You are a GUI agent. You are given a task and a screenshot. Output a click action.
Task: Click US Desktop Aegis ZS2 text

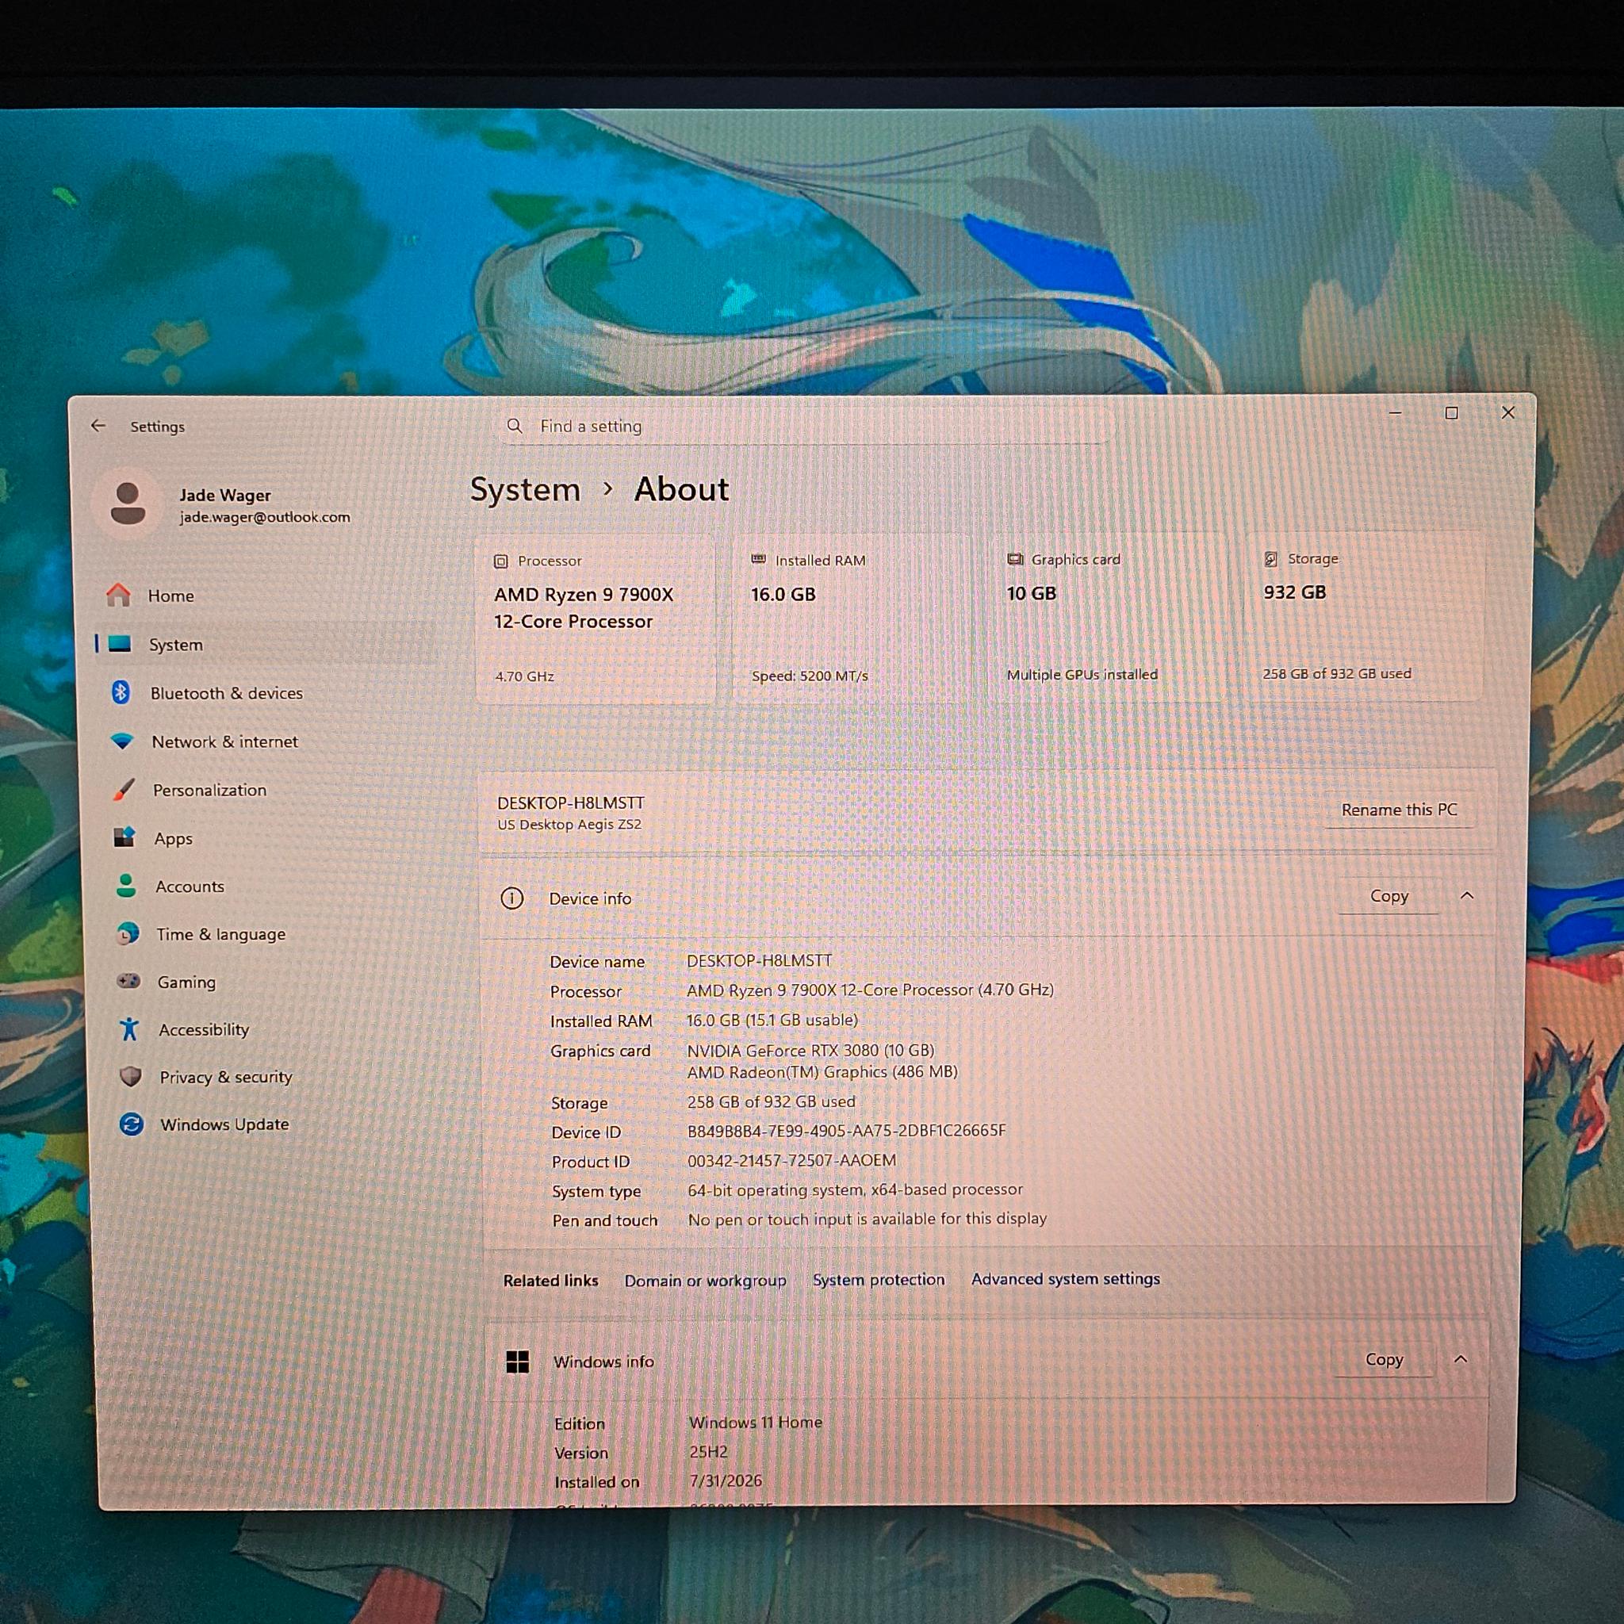(569, 825)
